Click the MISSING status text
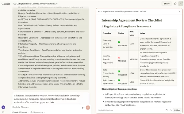The height and width of the screenshot is (114, 184). click(x=122, y=61)
